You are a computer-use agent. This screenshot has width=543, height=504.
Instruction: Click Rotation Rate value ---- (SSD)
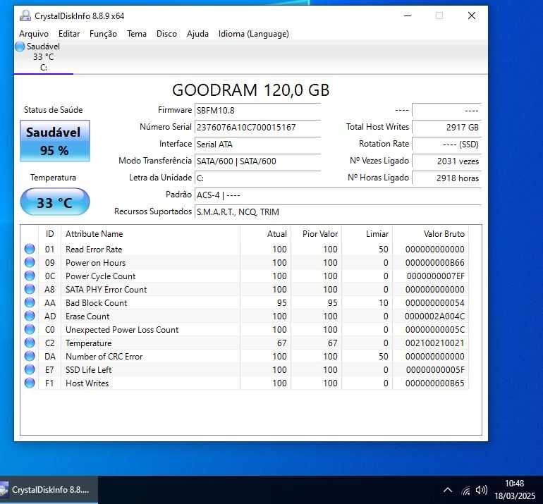tap(446, 145)
